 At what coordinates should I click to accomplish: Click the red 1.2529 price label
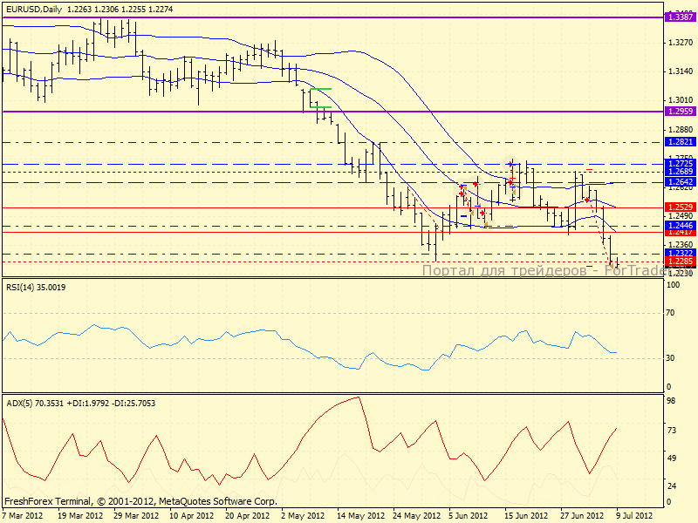[678, 207]
